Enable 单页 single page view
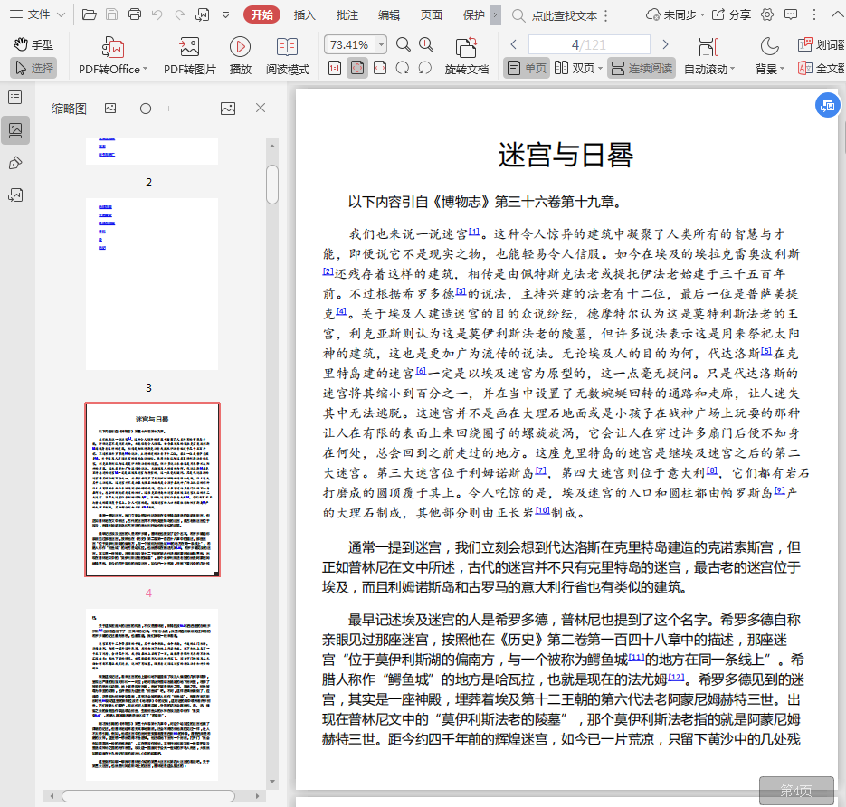Viewport: 846px width, 807px height. (x=527, y=68)
